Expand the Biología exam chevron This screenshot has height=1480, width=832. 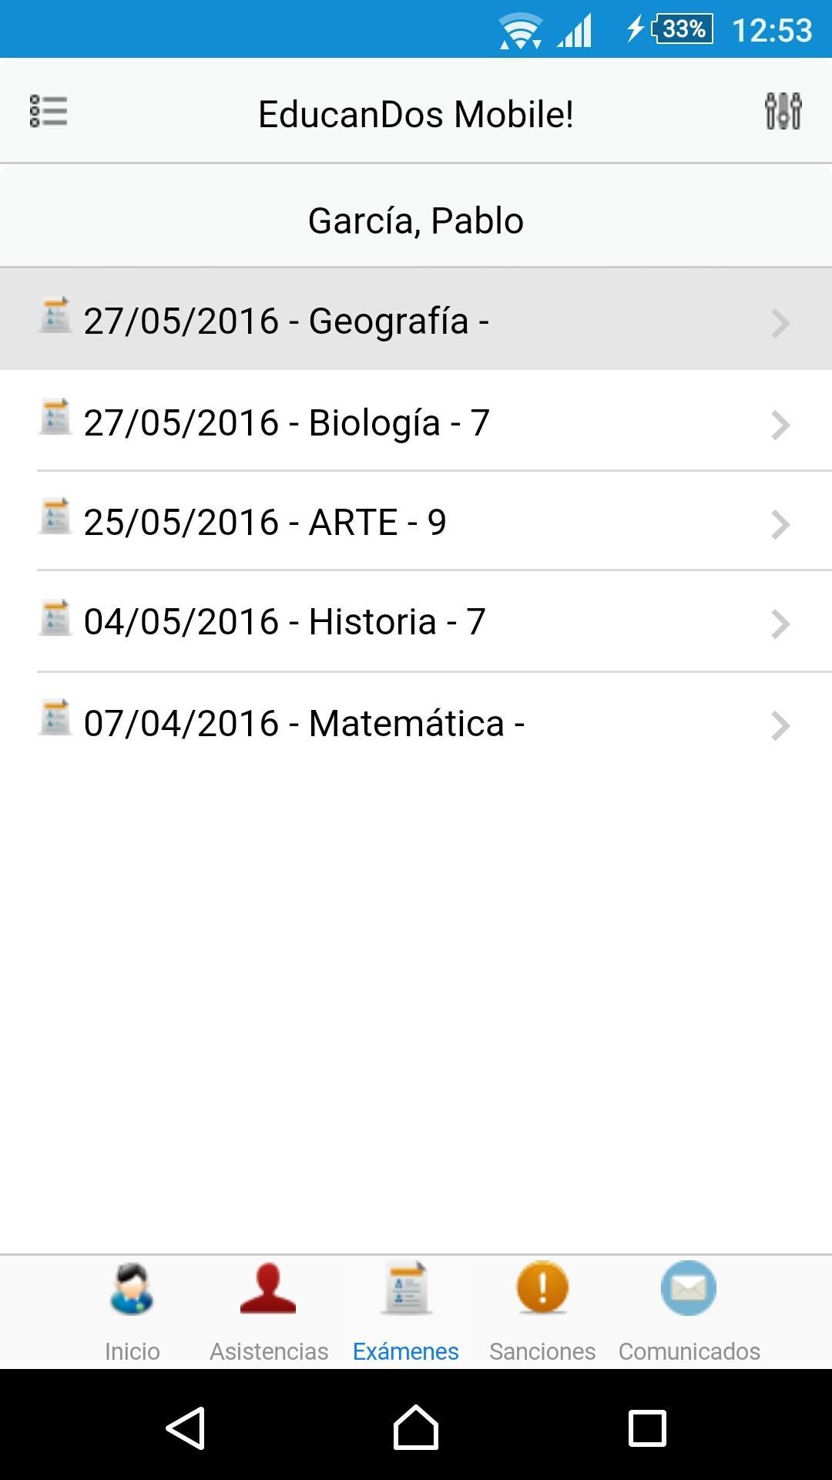pyautogui.click(x=780, y=425)
